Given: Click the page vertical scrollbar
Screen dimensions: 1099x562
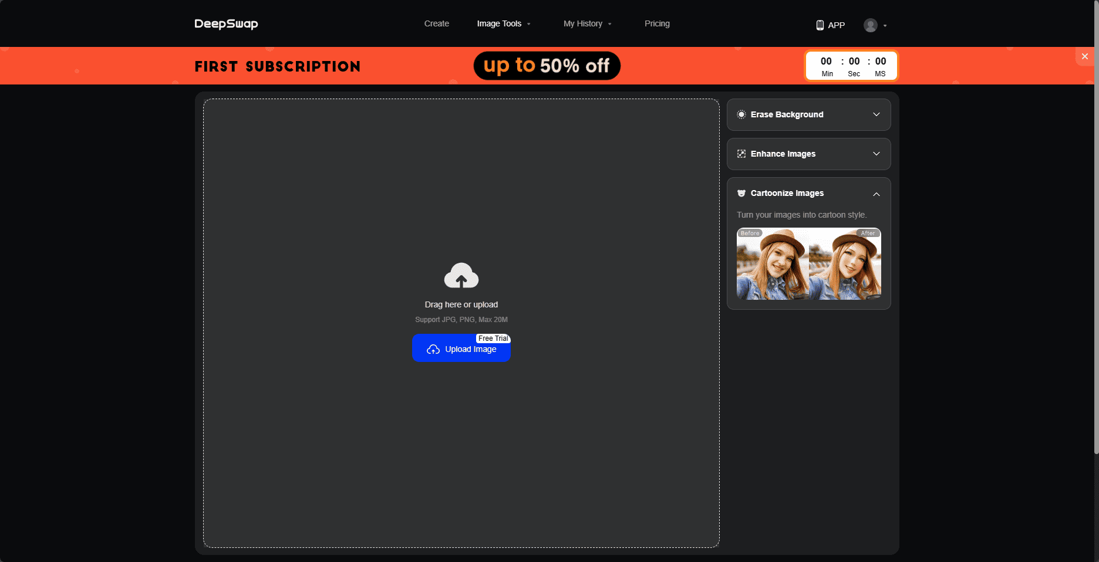Looking at the screenshot, I should click(x=1096, y=227).
